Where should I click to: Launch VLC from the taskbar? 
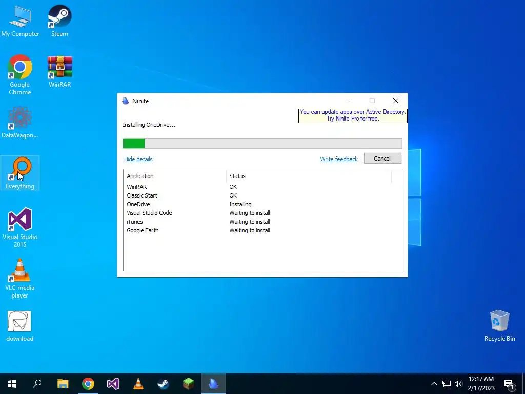click(138, 384)
